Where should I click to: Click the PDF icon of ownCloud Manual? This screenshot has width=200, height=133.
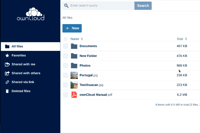[x=74, y=95]
